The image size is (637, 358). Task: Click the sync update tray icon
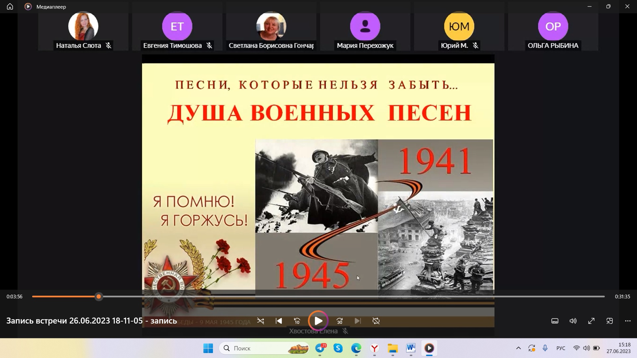coord(532,348)
